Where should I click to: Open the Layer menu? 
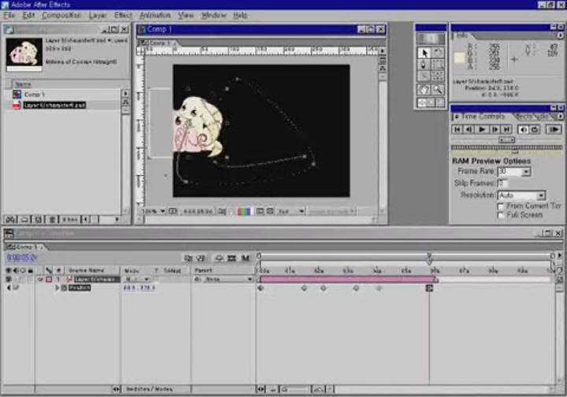pyautogui.click(x=98, y=15)
